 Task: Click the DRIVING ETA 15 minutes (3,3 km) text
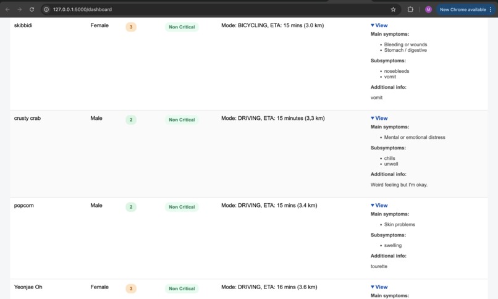(x=273, y=118)
